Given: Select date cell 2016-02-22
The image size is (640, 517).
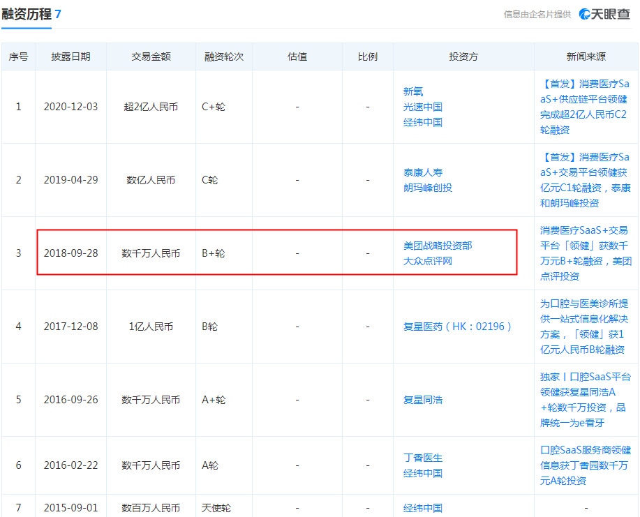Looking at the screenshot, I should [x=70, y=465].
